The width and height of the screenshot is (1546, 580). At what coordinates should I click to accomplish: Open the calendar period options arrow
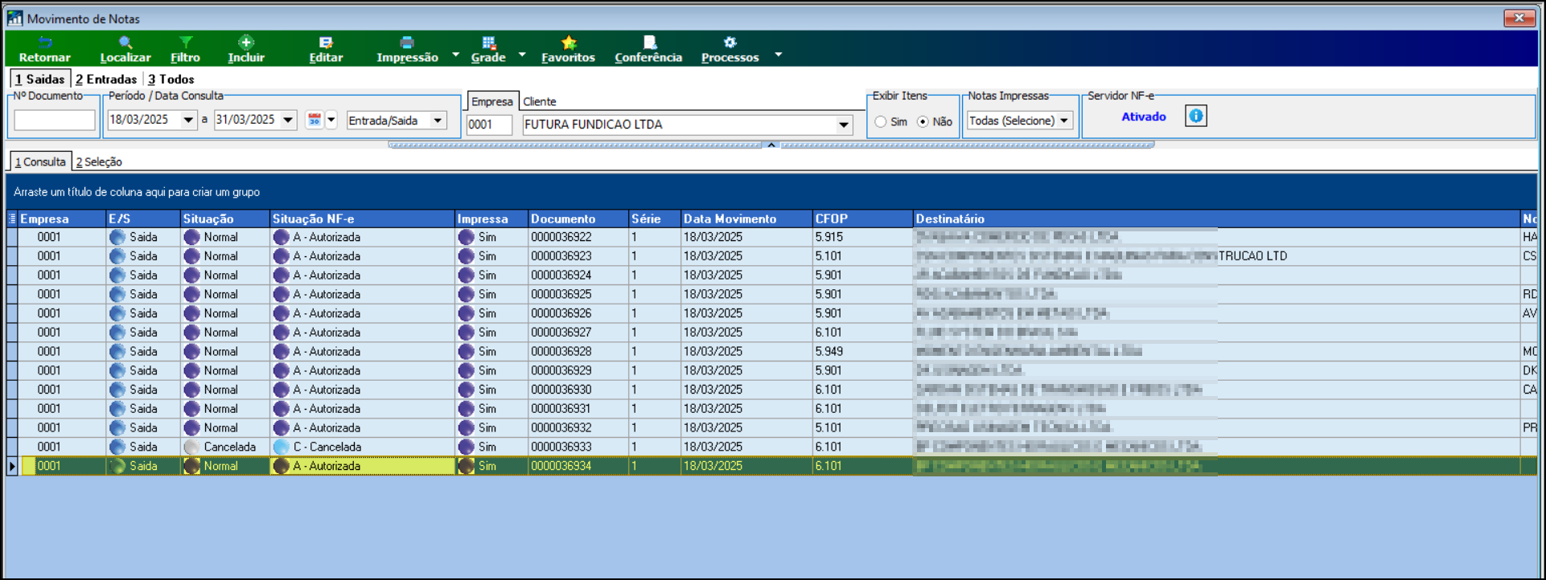click(331, 120)
